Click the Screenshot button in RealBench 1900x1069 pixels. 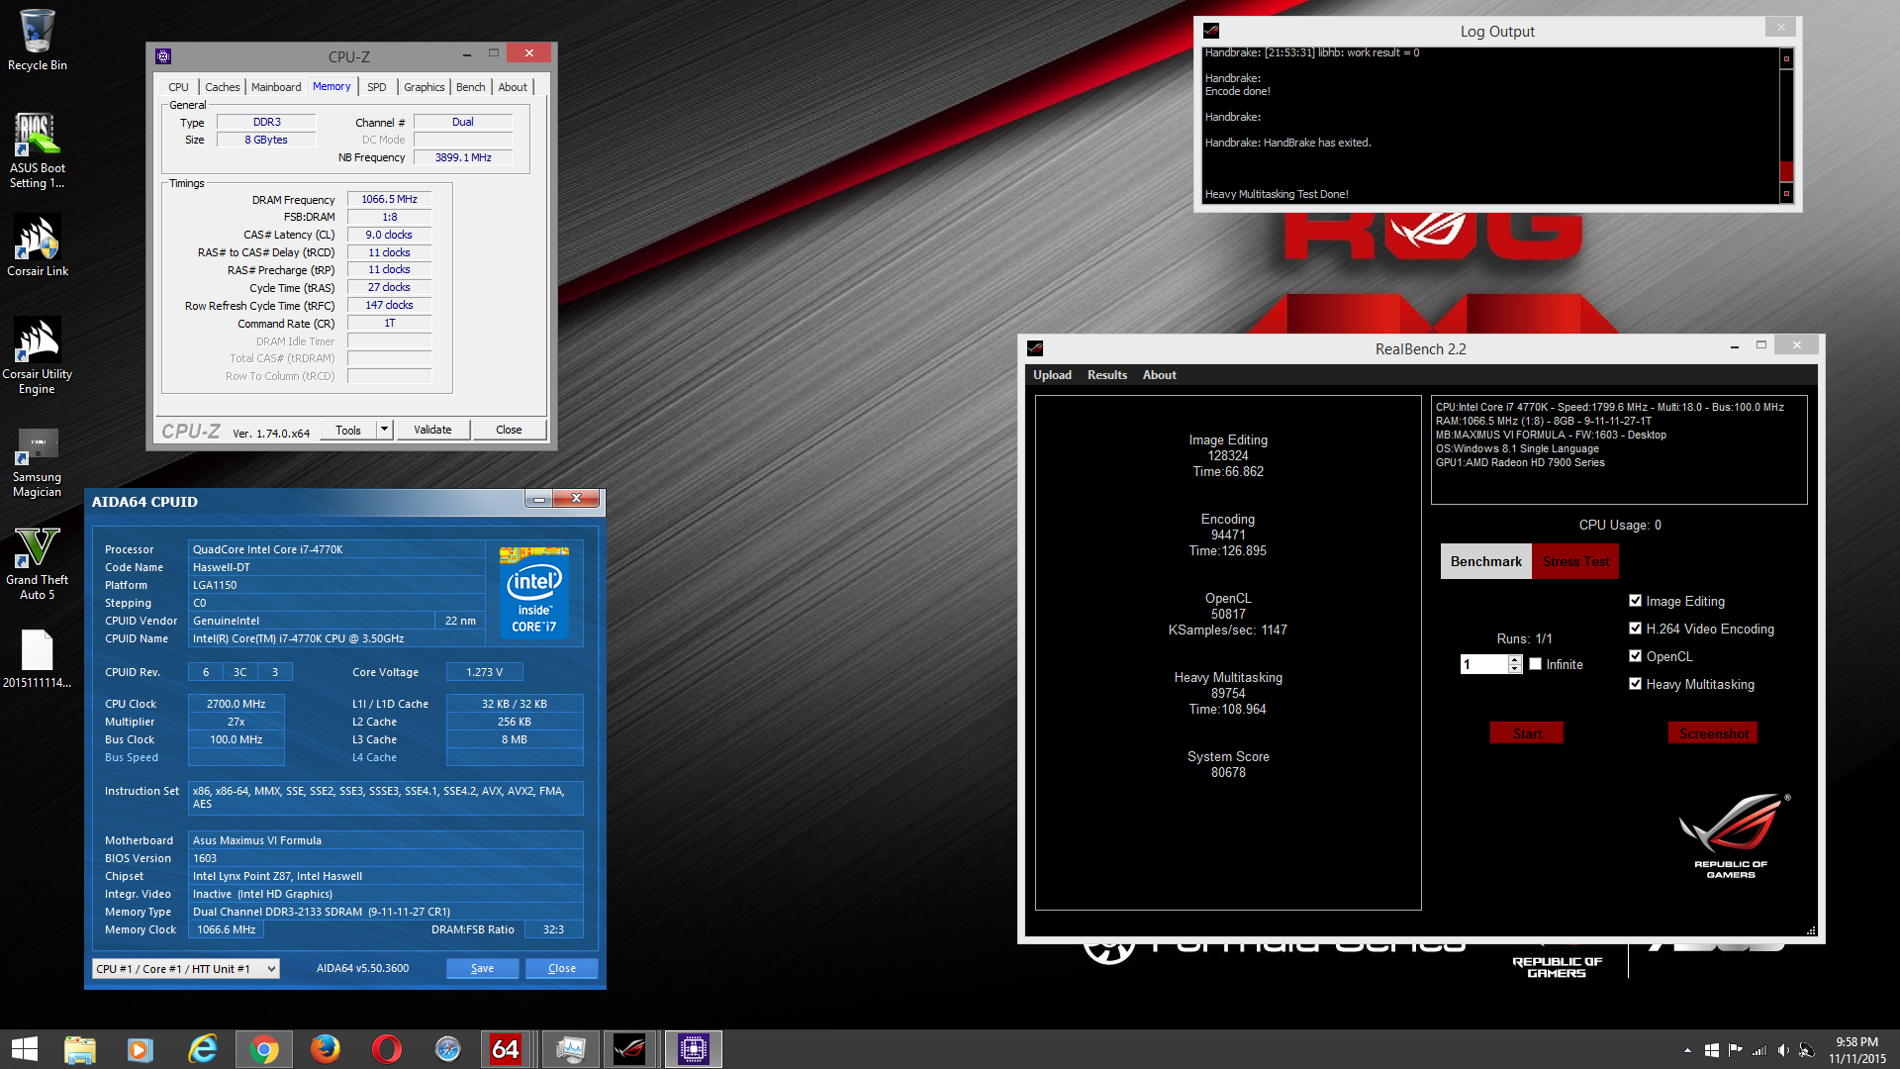[x=1713, y=733]
